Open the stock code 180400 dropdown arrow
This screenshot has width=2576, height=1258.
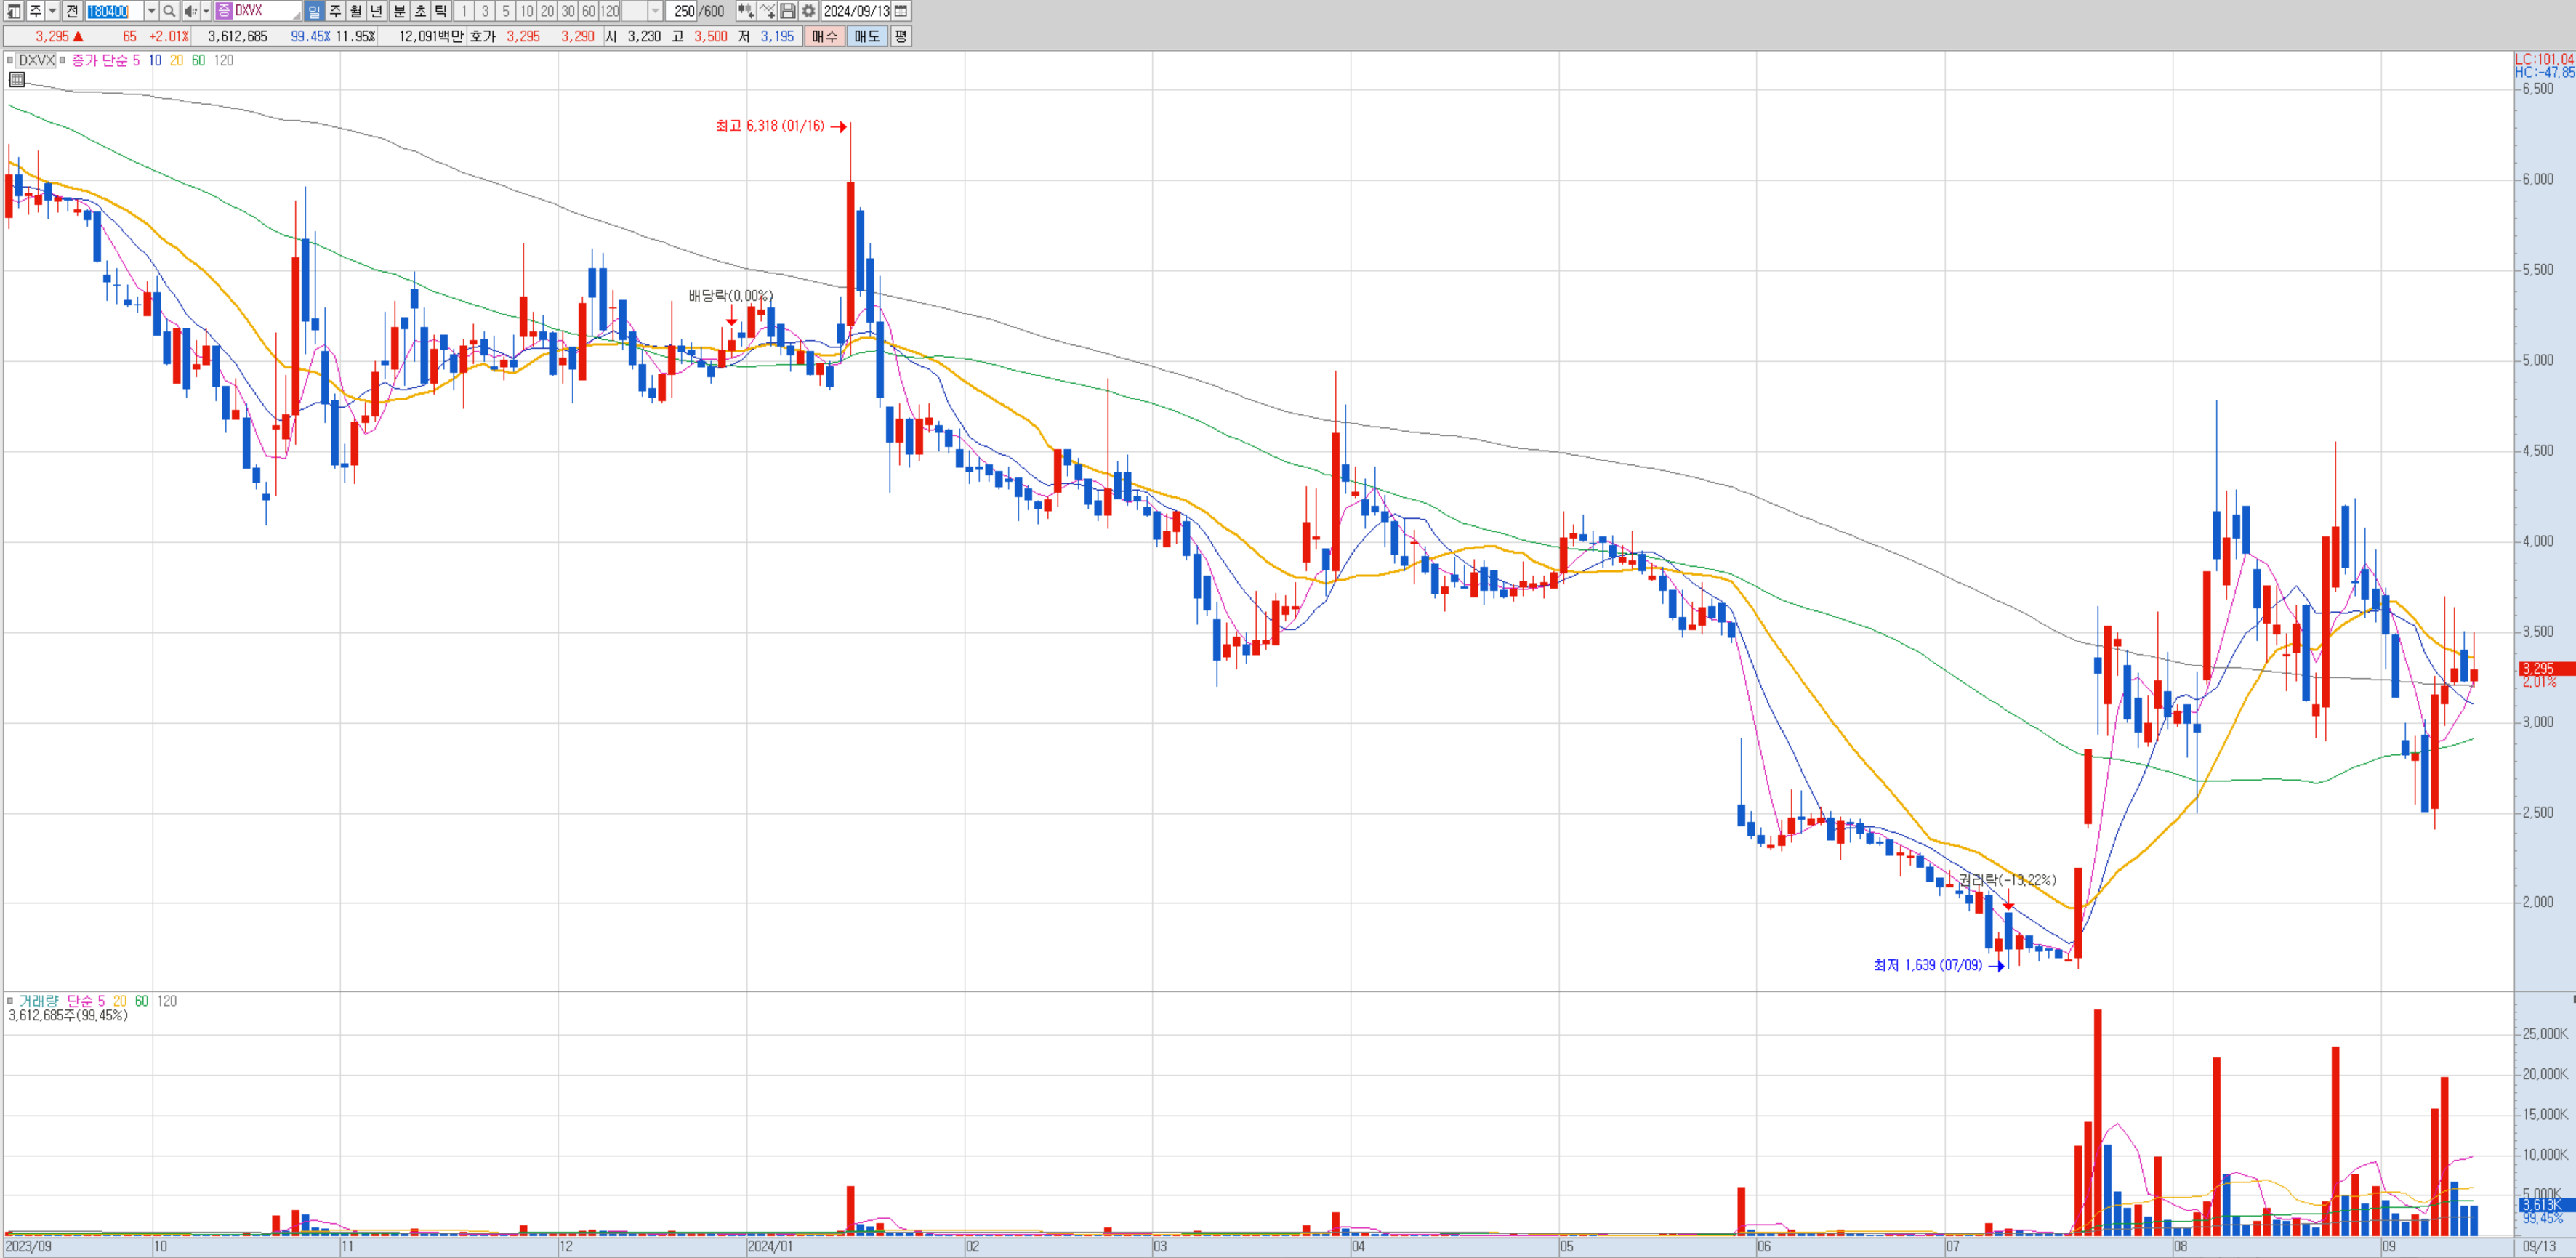pos(151,11)
